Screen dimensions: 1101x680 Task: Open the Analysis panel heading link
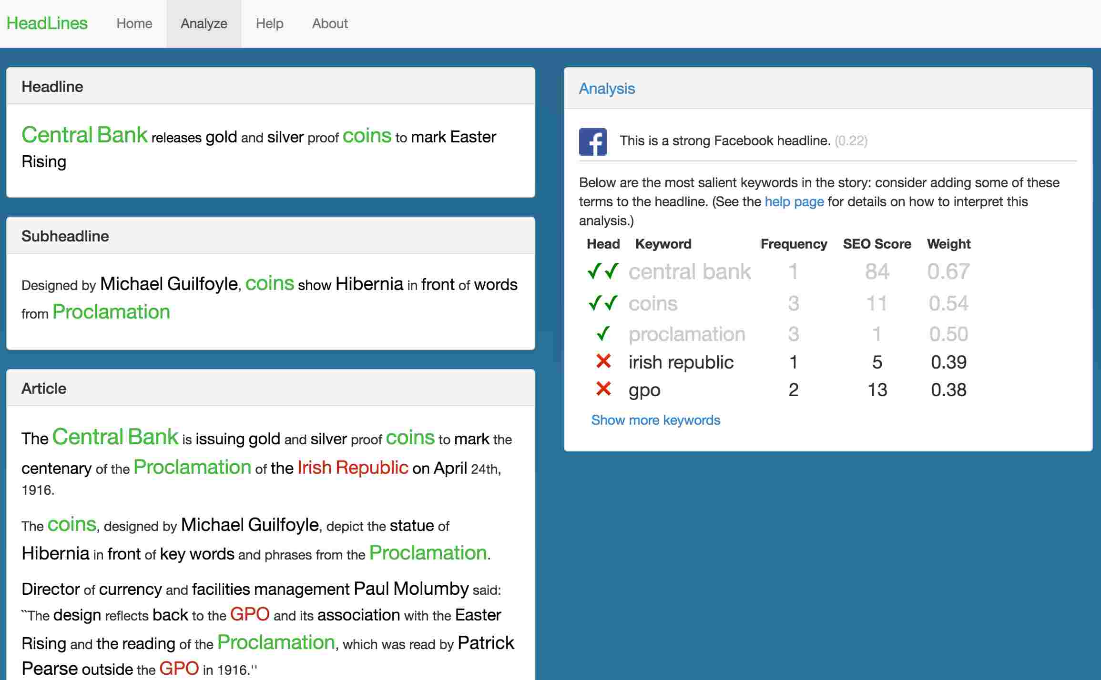(606, 89)
